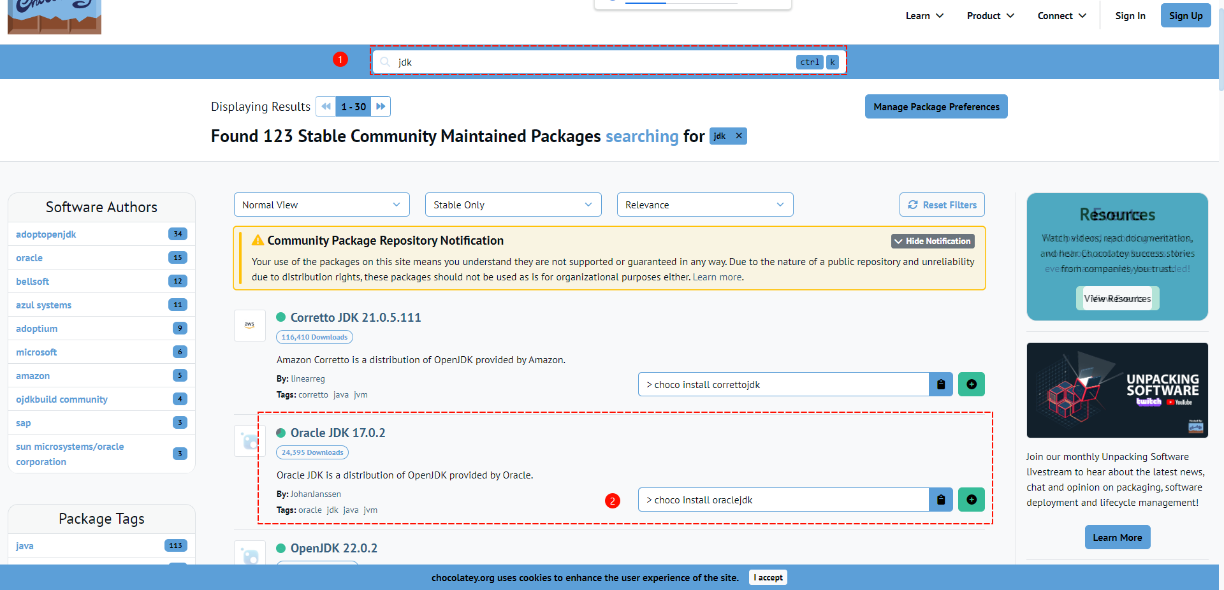
Task: Go to previous results page arrow
Action: pyautogui.click(x=326, y=106)
